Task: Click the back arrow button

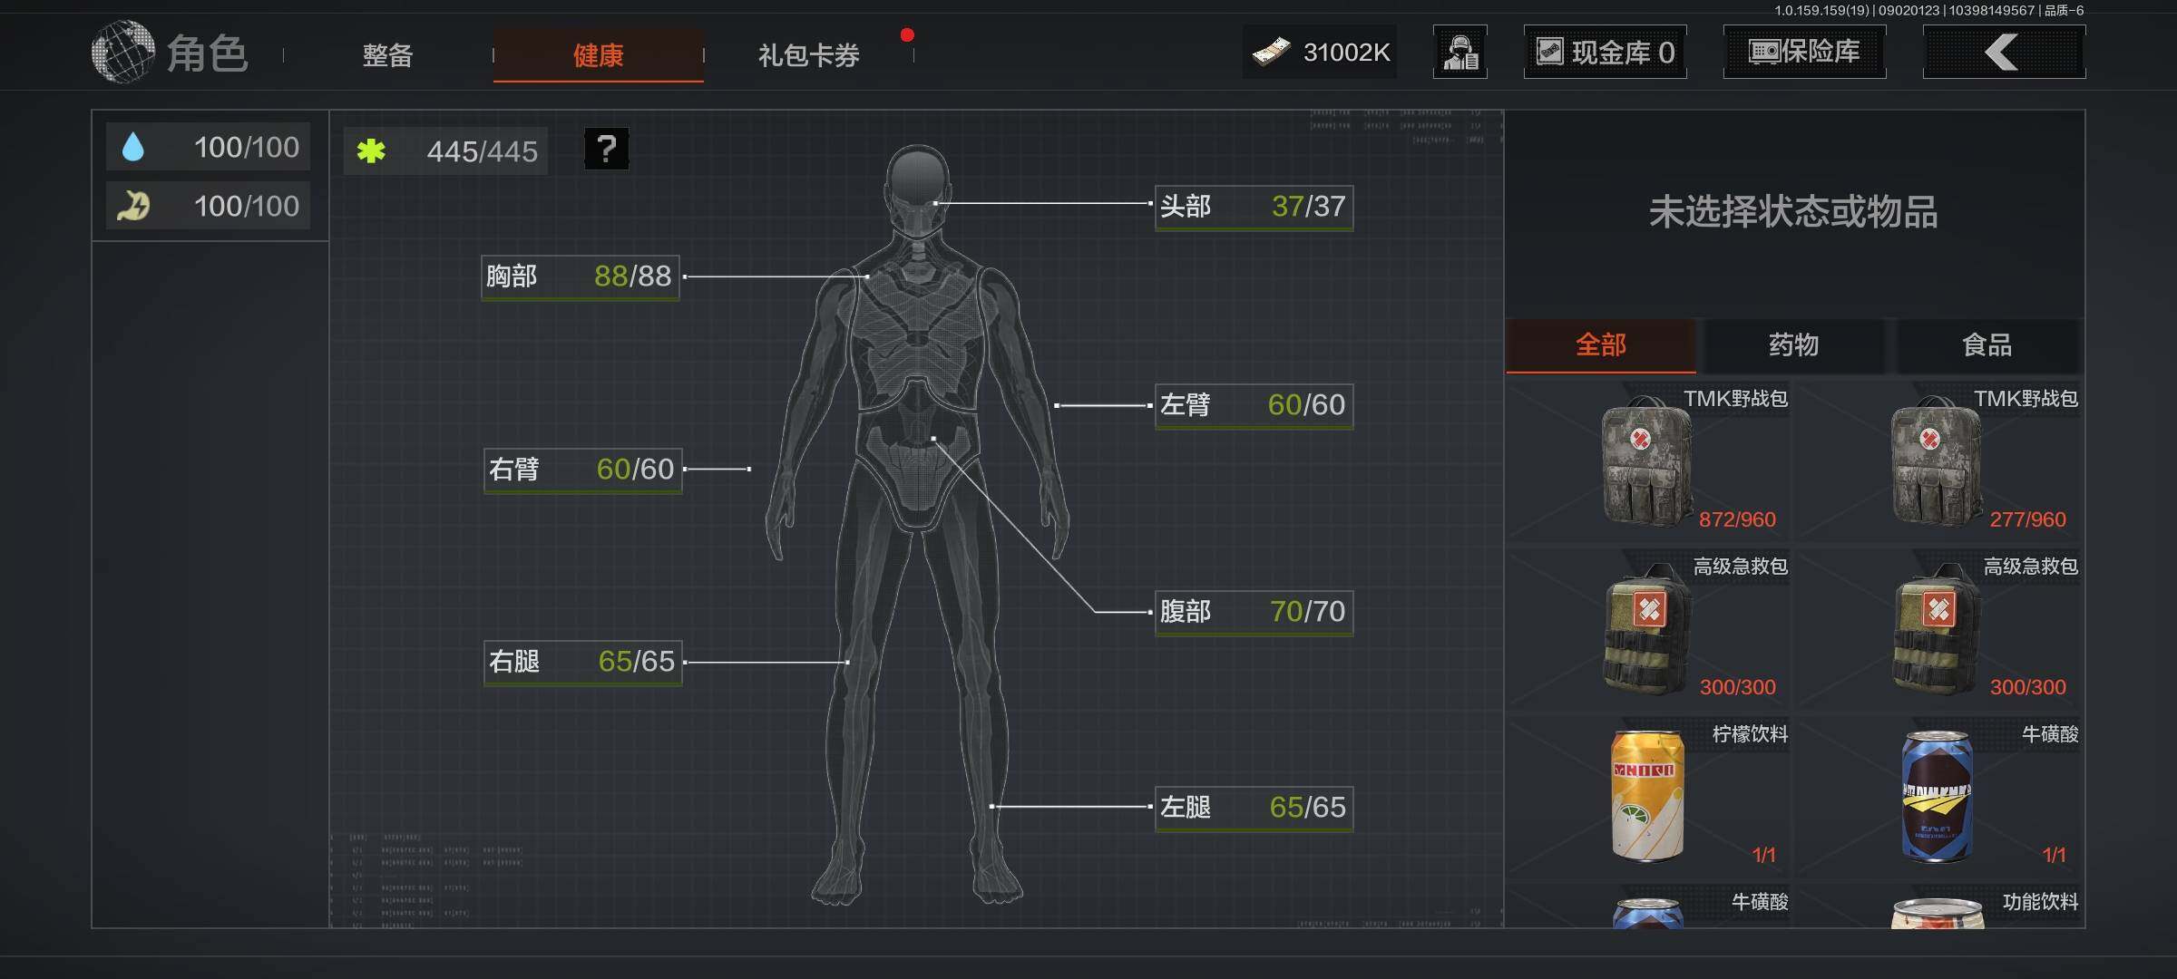Action: coord(2004,52)
